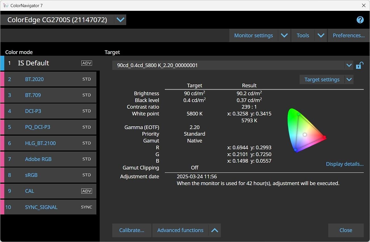Close the ColorNavigator 7 window
This screenshot has width=370, height=242.
363,5
